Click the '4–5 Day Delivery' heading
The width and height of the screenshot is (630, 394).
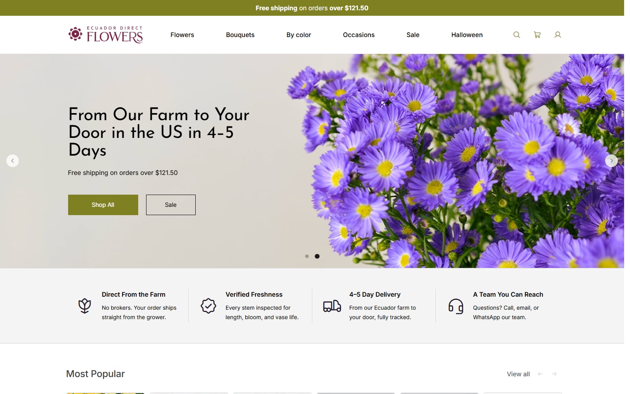[x=375, y=294]
